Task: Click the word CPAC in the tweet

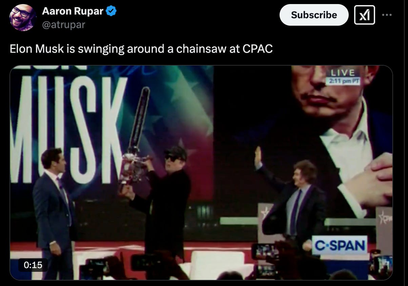Action: (x=258, y=49)
